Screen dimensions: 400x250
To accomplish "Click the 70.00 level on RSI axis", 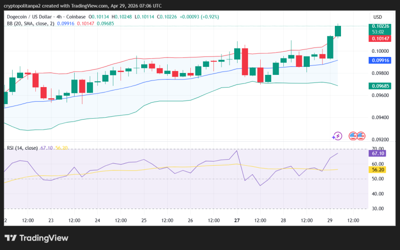I will point(378,149).
